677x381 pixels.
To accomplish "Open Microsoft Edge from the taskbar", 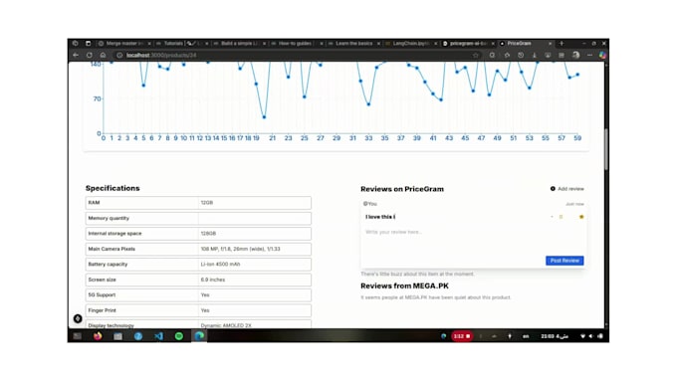I will (x=199, y=336).
